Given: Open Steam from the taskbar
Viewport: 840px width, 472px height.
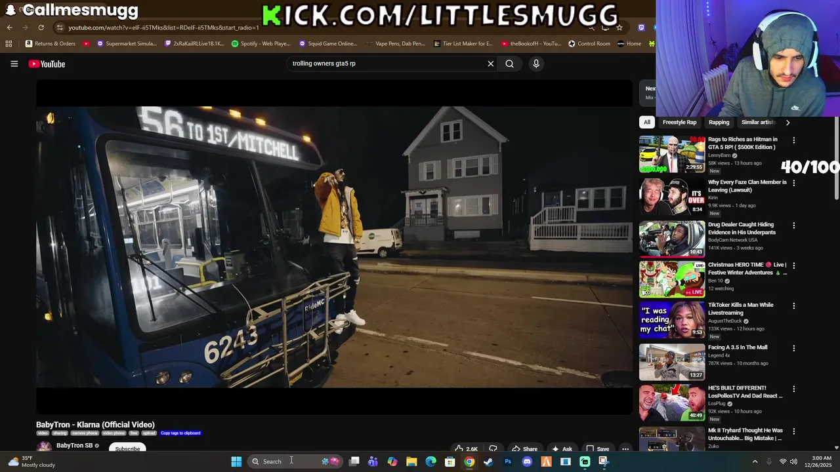Looking at the screenshot, I should tap(488, 462).
